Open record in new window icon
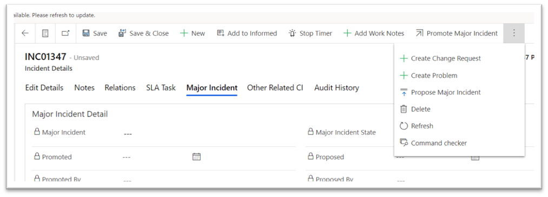 click(x=65, y=33)
